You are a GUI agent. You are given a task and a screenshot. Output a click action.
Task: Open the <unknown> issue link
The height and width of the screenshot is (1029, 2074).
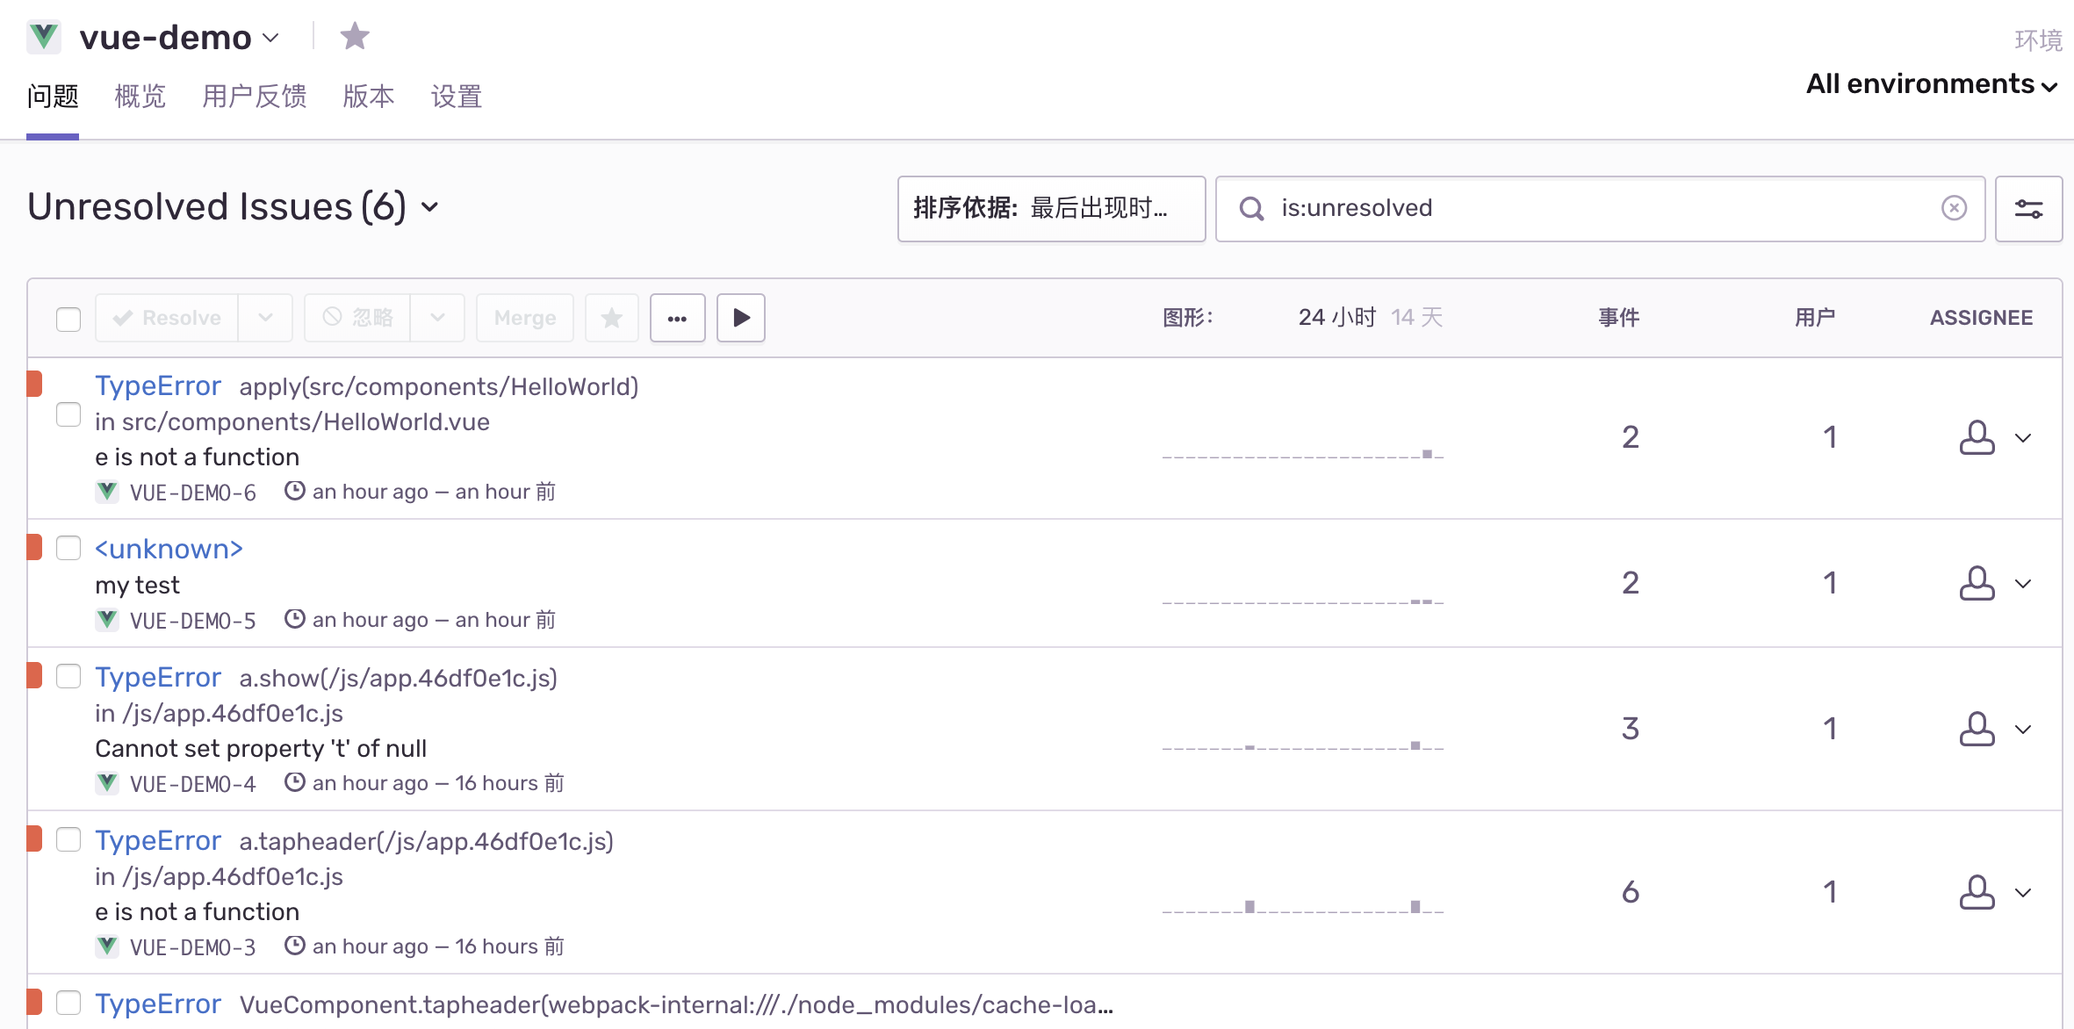[169, 549]
